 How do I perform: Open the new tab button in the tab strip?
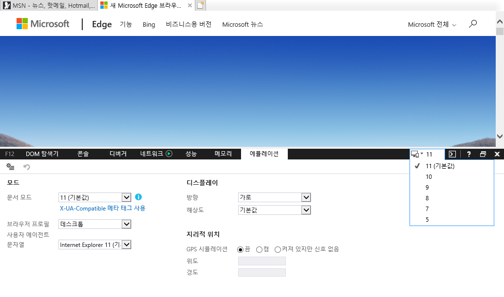click(x=200, y=5)
